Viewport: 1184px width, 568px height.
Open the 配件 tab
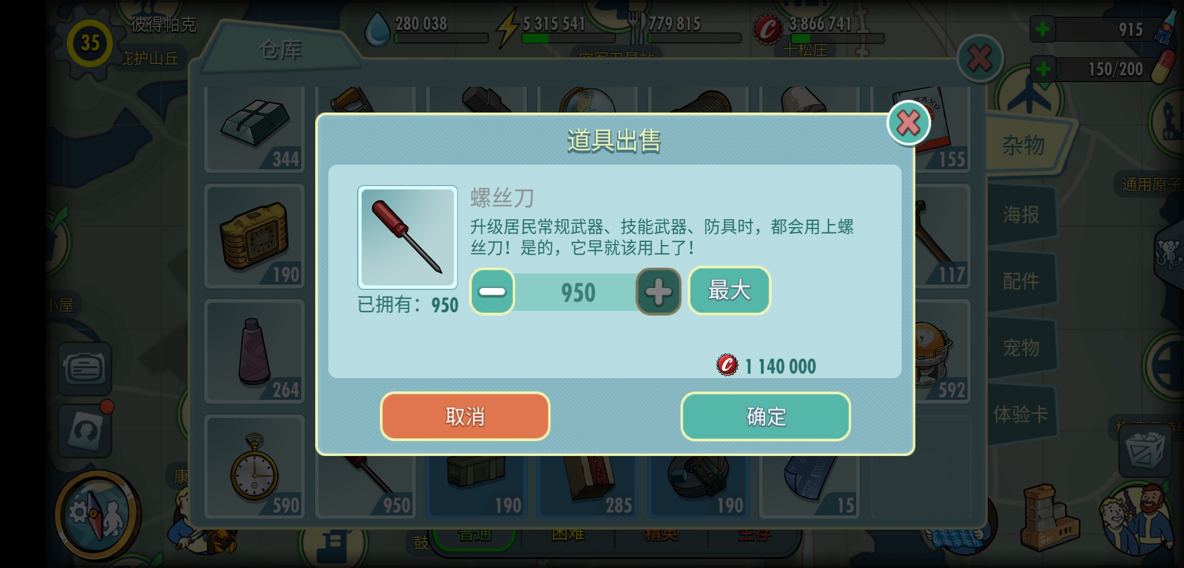[1021, 281]
